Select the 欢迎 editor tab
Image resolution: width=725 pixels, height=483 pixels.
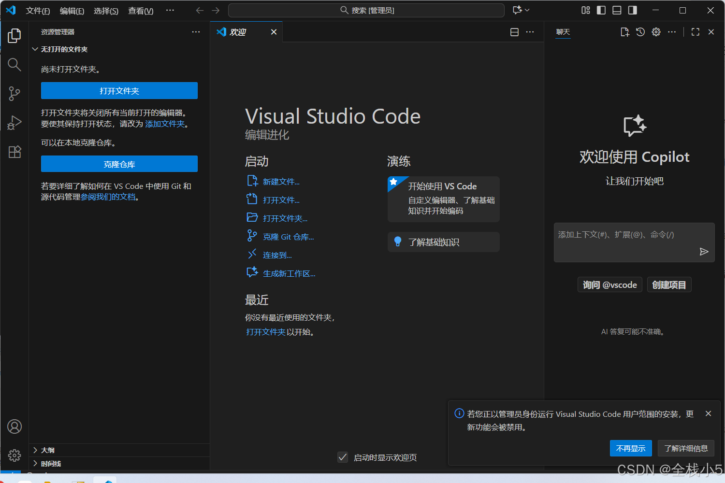click(246, 32)
